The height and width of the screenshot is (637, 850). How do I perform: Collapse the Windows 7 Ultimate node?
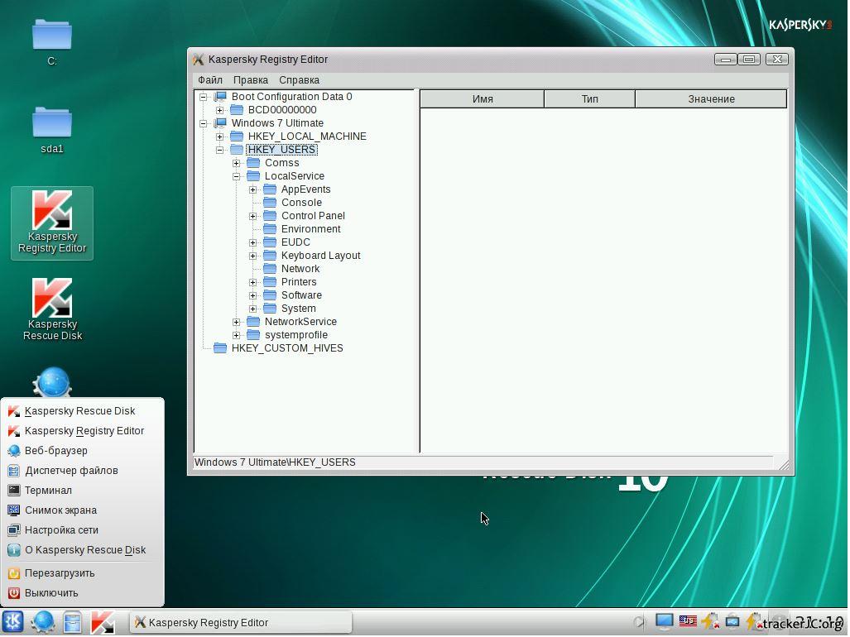point(204,123)
